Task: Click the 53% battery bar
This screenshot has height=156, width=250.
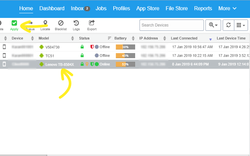Action: 125,64
